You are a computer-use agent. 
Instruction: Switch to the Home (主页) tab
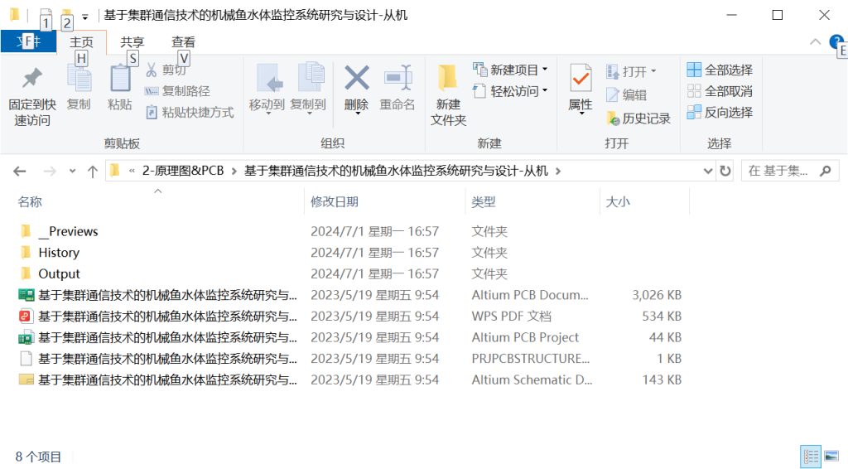tap(82, 41)
